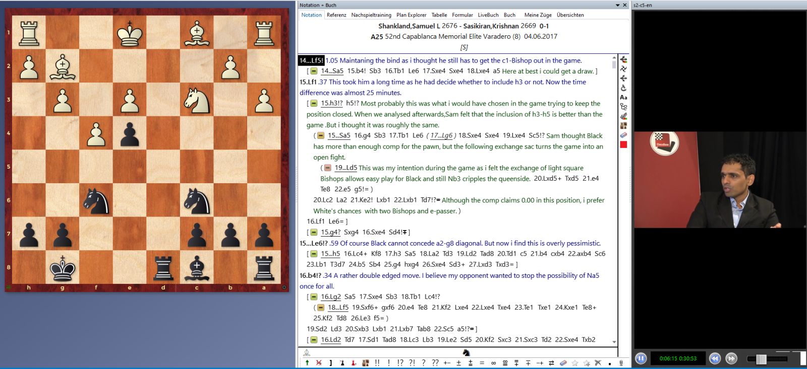Click the green up-arrow icon in annotation toolbar

coord(307,362)
